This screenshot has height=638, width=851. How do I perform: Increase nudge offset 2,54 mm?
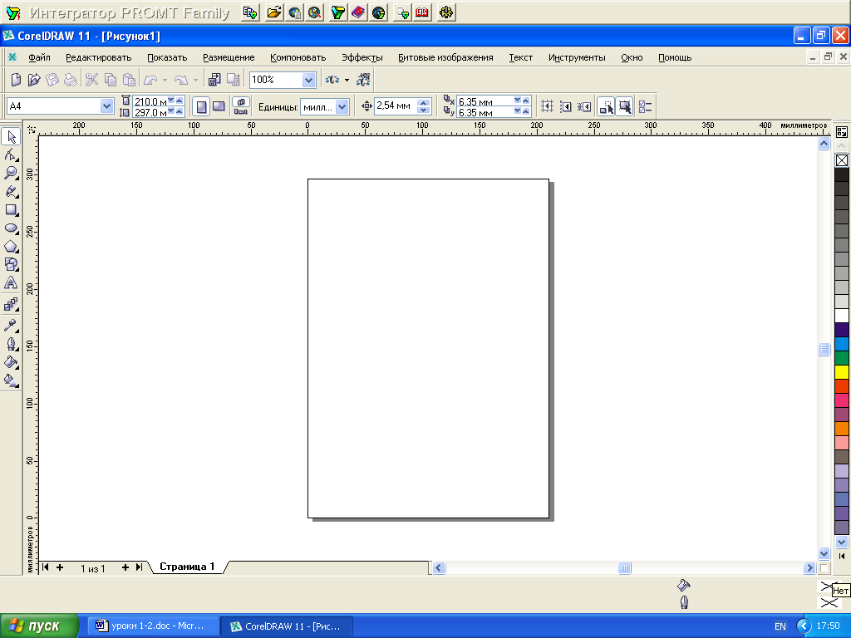coord(424,102)
